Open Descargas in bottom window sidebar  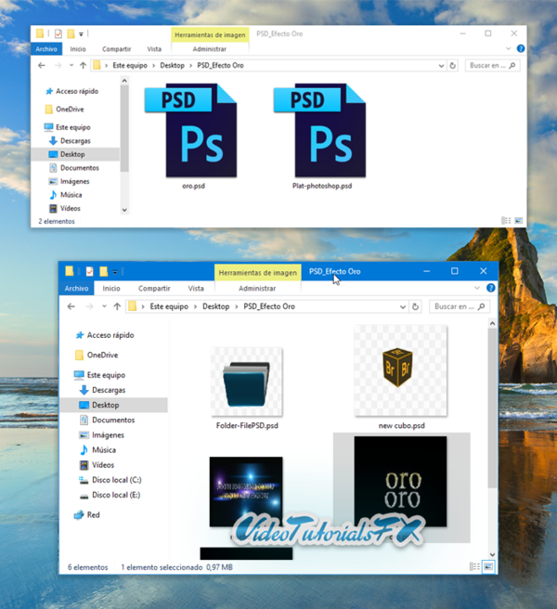click(x=102, y=390)
